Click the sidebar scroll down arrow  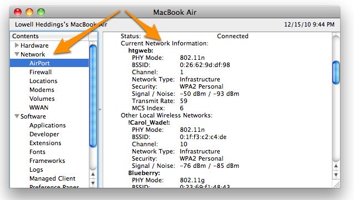[93, 183]
